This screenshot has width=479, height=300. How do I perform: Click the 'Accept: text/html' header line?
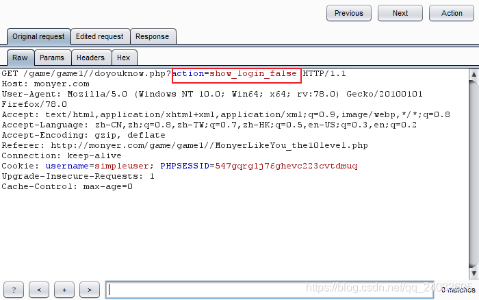pyautogui.click(x=226, y=114)
